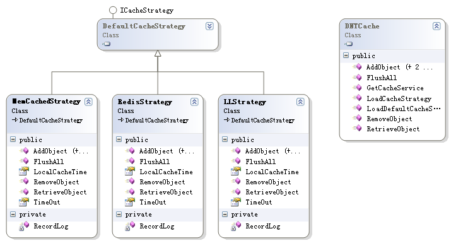Click LocalCacheTime property icon in RedisStrategy
This screenshot has height=243, width=451.
[130, 171]
